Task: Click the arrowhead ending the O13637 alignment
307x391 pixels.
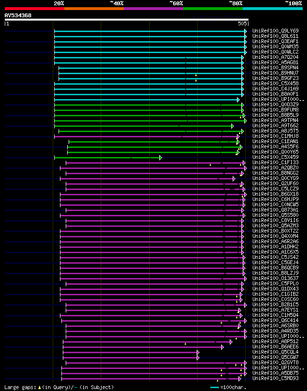Action: pyautogui.click(x=246, y=279)
